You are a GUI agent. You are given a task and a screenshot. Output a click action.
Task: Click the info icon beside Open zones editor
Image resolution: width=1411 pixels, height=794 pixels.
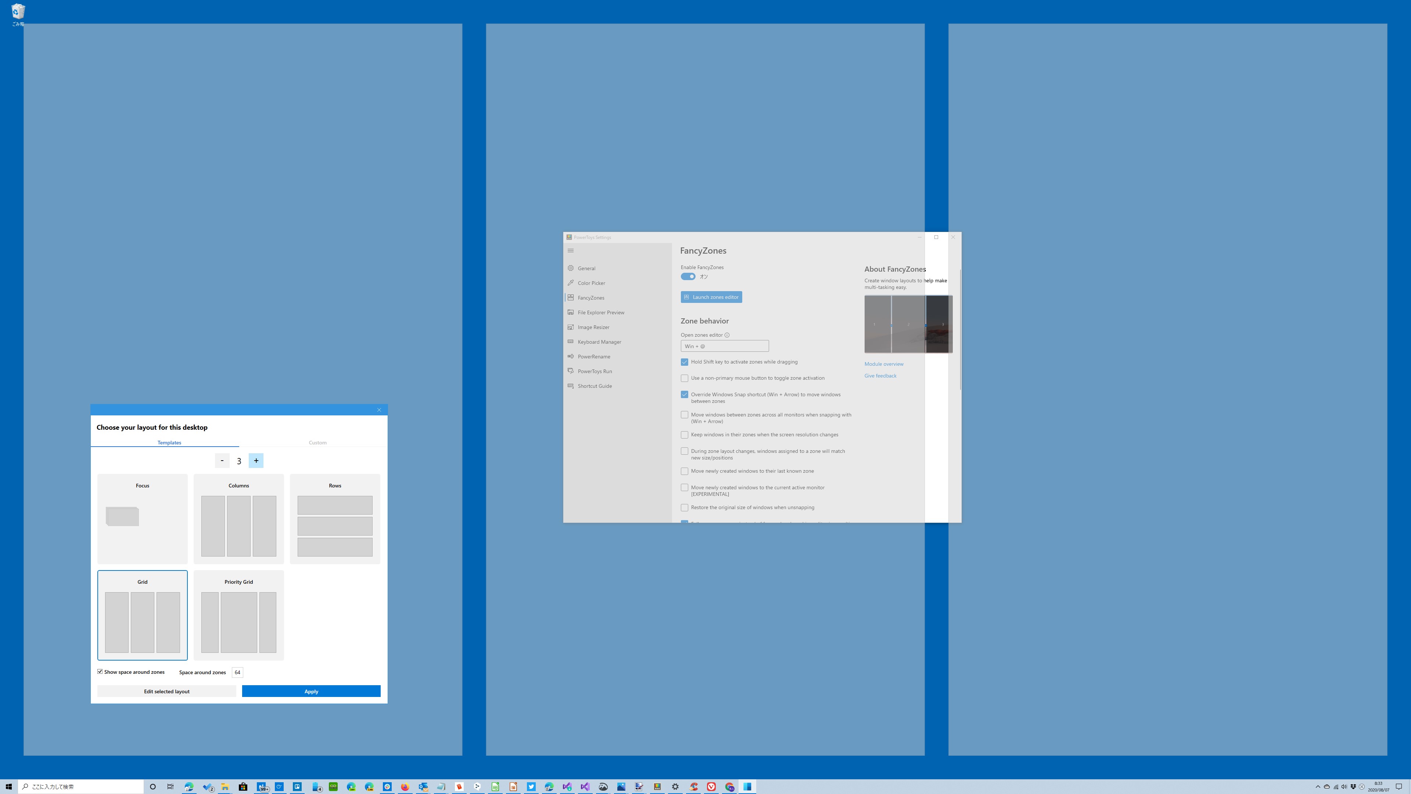point(727,335)
